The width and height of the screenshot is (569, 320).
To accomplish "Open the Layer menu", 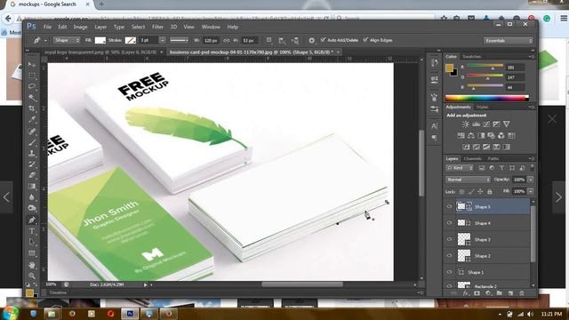I will pos(100,27).
